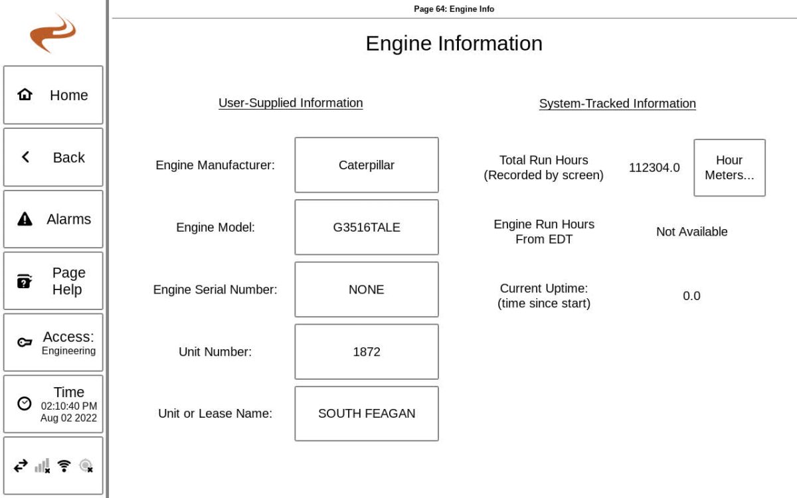The width and height of the screenshot is (797, 498).
Task: Open the Hour Meters button
Action: pos(729,167)
